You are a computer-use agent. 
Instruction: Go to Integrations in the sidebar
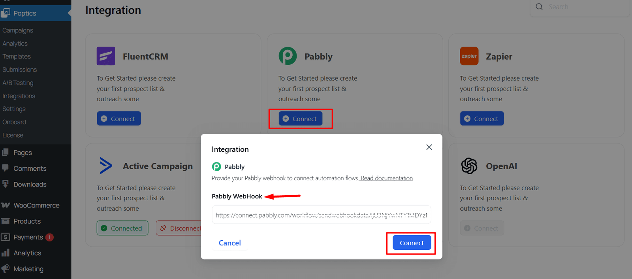point(19,96)
